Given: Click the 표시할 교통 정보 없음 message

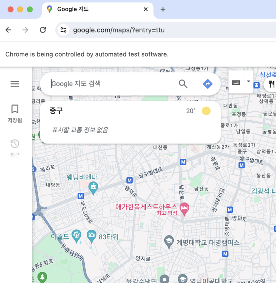Looking at the screenshot, I should point(80,130).
